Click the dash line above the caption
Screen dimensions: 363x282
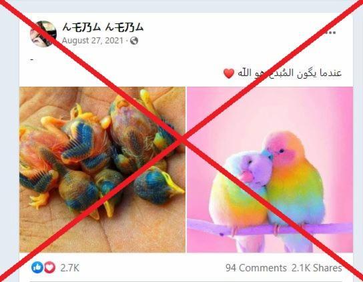tap(32, 60)
